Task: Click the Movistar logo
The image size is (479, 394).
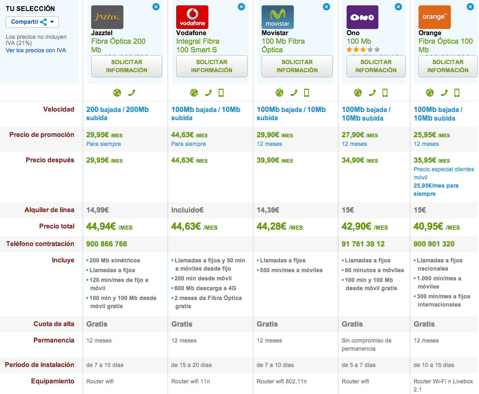Action: [278, 17]
